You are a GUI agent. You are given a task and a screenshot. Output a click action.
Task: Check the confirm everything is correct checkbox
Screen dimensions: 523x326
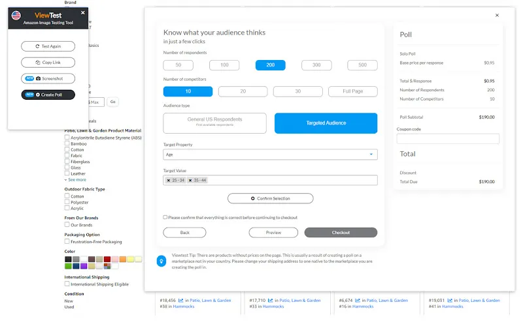(x=165, y=217)
